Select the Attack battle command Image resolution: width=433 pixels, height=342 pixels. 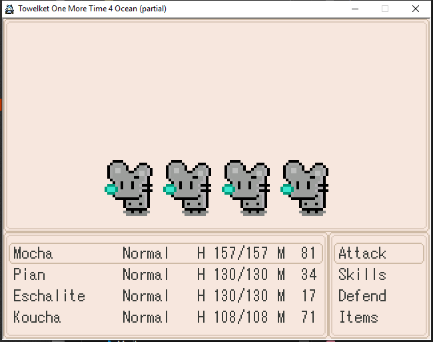378,253
